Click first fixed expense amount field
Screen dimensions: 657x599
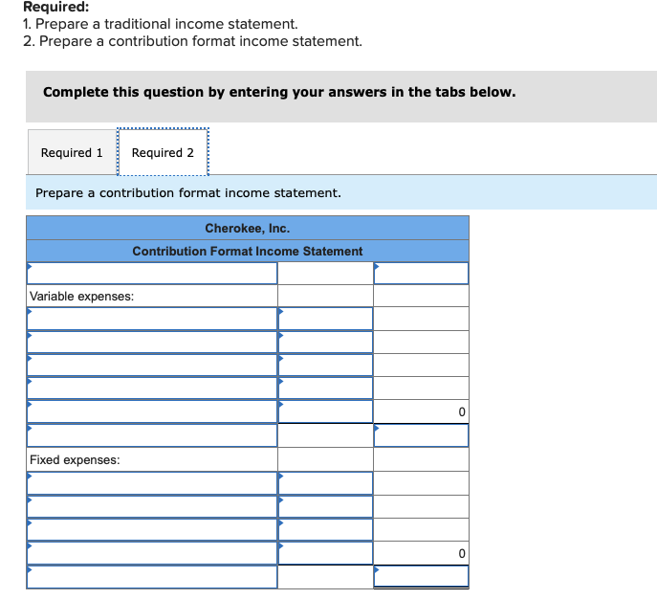[325, 483]
